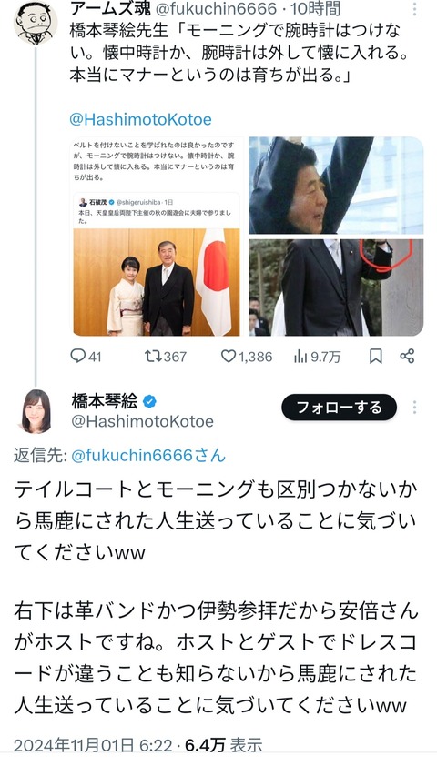437x766 pixels.
Task: Click the 橋本琴絵 display name
Action: click(x=105, y=401)
